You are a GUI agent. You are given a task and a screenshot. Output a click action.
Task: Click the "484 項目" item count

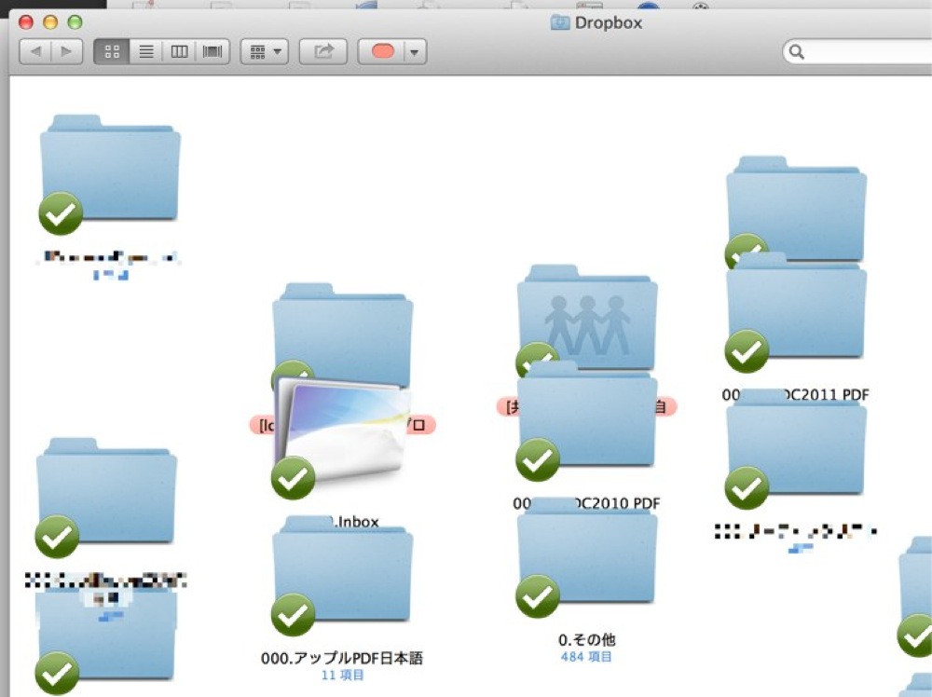pos(586,657)
